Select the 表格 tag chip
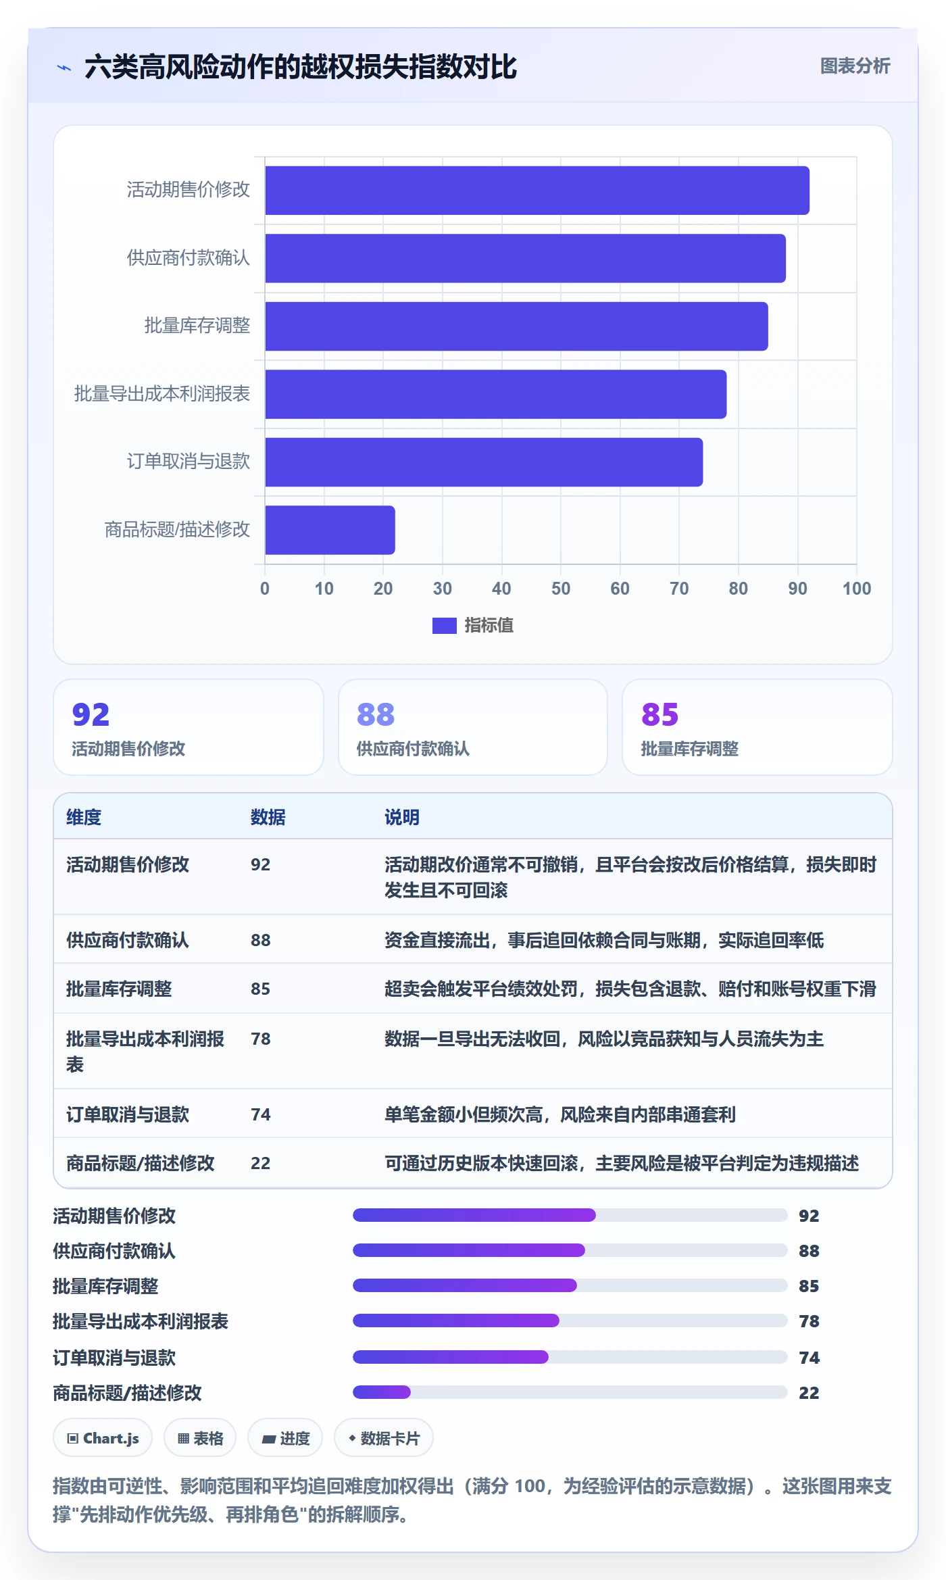The width and height of the screenshot is (946, 1580). pos(200,1438)
